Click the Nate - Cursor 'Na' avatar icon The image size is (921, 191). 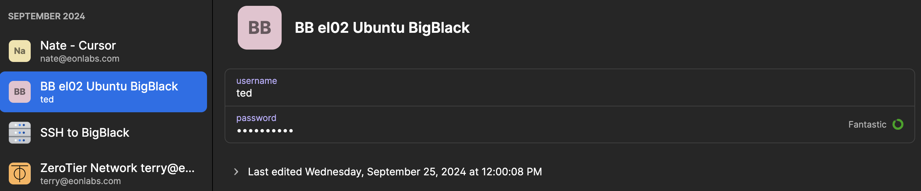point(20,51)
